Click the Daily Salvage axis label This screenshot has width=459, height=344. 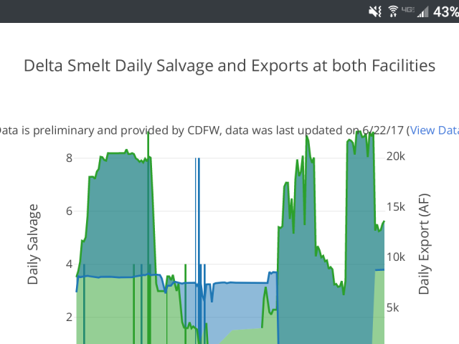(33, 244)
